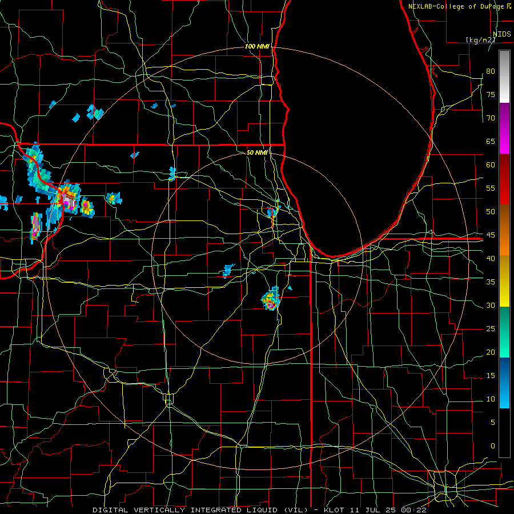Select legend value 70
The width and height of the screenshot is (514, 514).
491,118
